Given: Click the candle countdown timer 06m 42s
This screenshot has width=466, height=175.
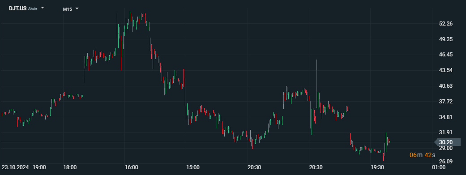Looking at the screenshot, I should click(x=422, y=155).
